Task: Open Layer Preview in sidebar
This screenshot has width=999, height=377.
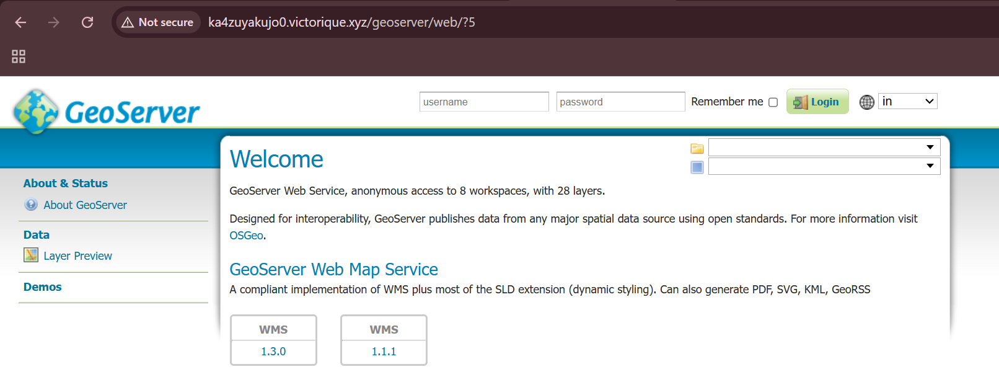Action: click(x=77, y=256)
